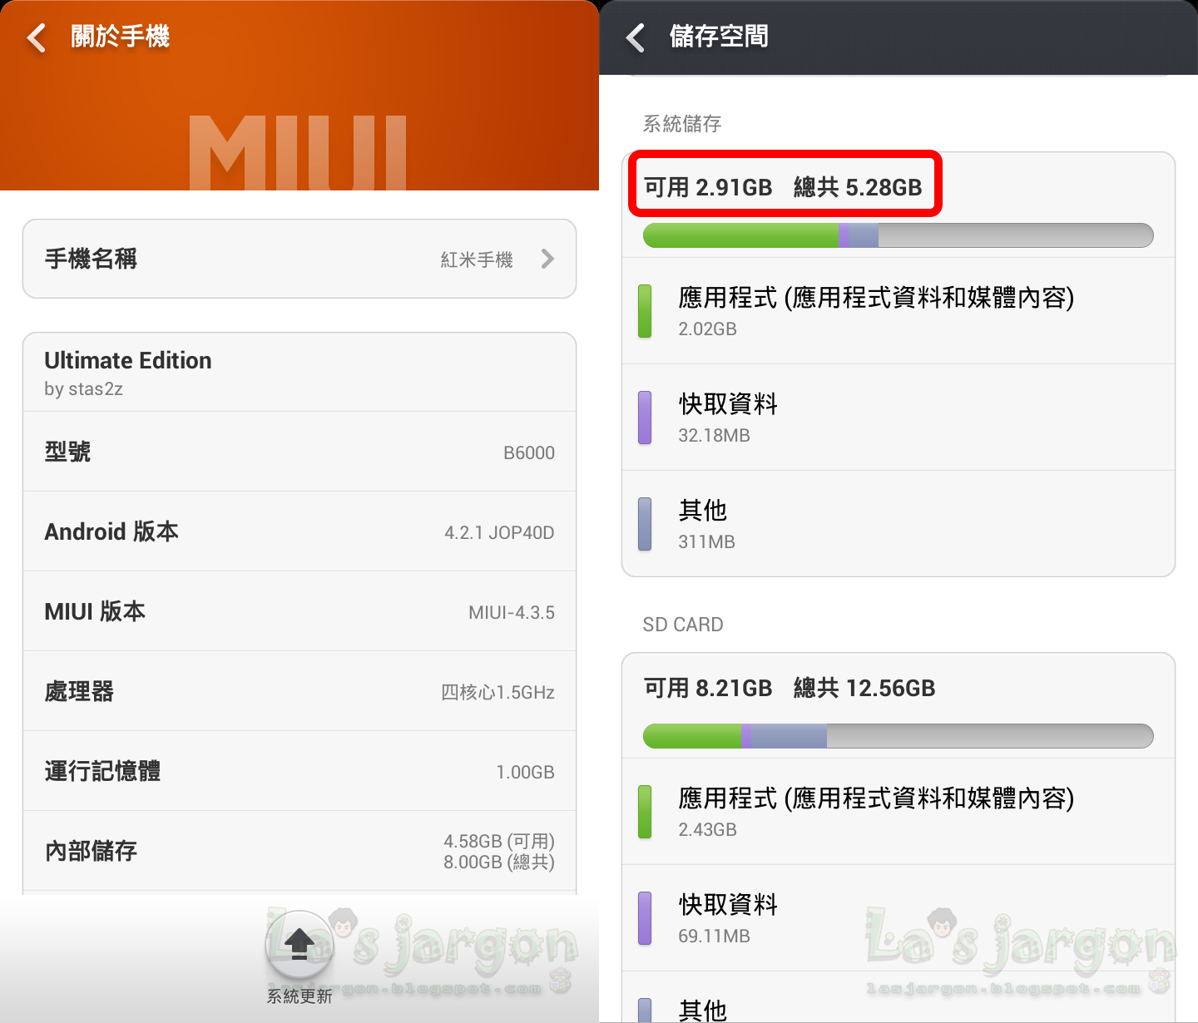Tap the 可用 2.91GB text
This screenshot has width=1198, height=1023.
[708, 187]
